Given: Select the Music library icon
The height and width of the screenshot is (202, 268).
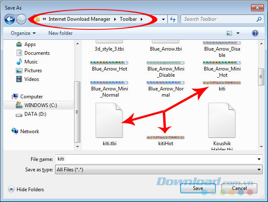Looking at the screenshot, I should (x=19, y=61).
